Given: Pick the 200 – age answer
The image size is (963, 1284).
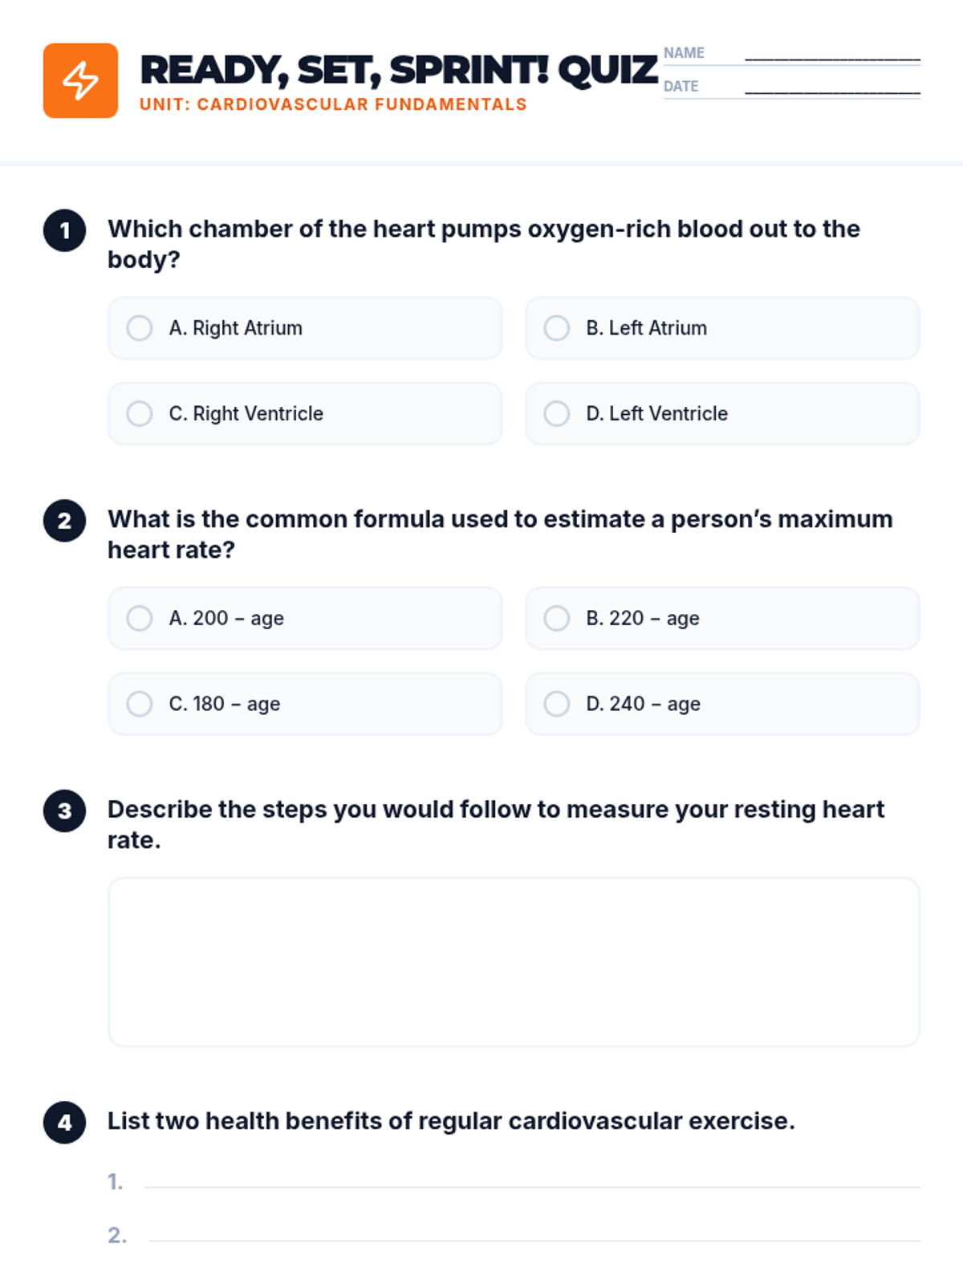Looking at the screenshot, I should 140,619.
